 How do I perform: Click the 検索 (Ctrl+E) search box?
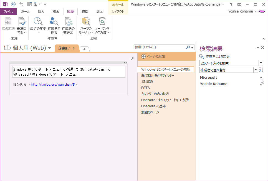159,47
